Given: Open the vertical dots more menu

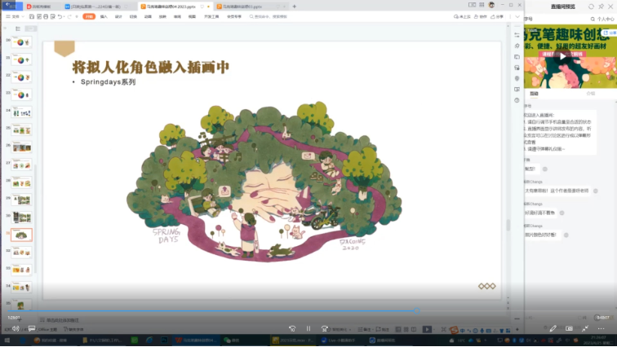Looking at the screenshot, I should tap(510, 16).
